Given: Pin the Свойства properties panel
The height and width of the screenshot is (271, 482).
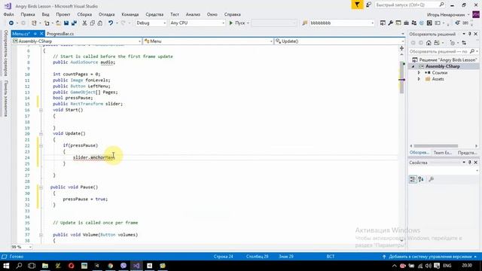Looking at the screenshot, I should click(470, 163).
